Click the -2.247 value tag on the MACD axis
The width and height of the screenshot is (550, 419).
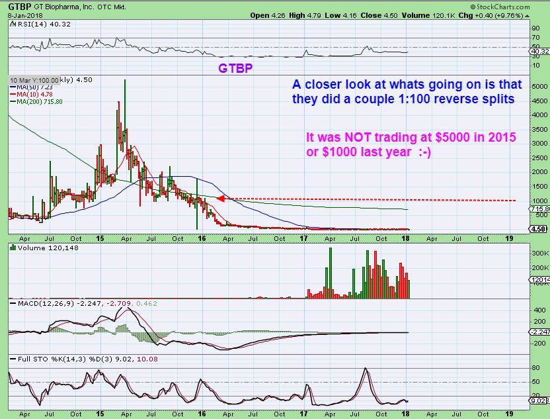click(x=540, y=332)
